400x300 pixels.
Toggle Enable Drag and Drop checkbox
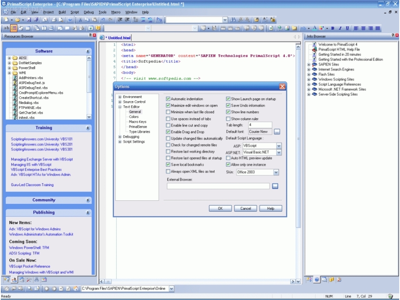click(x=168, y=132)
